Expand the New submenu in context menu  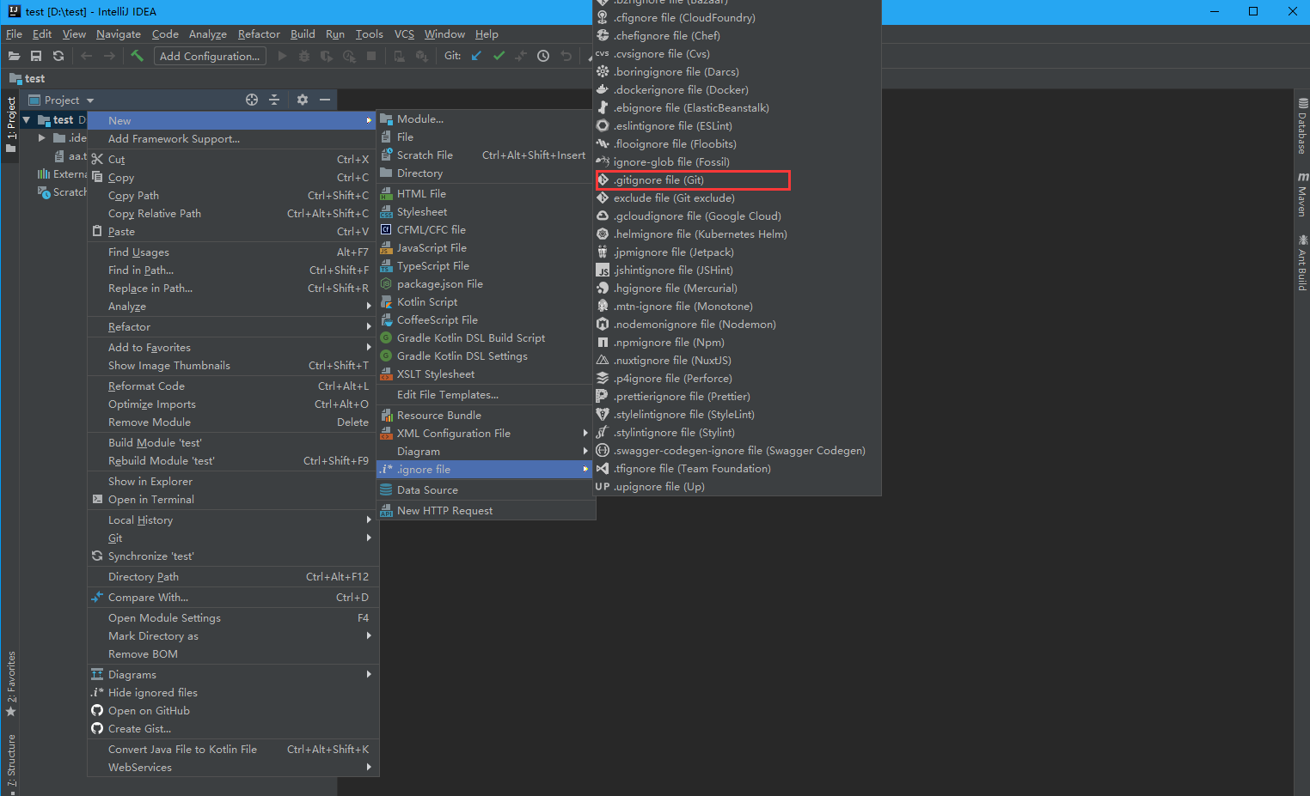point(232,121)
